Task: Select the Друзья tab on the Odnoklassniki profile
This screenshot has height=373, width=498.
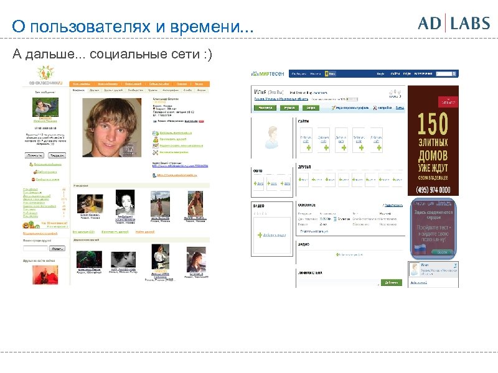Action: click(95, 90)
